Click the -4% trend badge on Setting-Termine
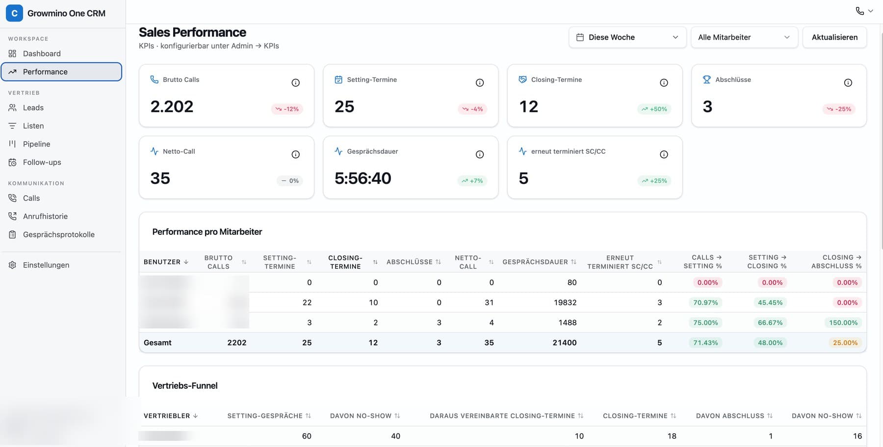 pyautogui.click(x=472, y=109)
